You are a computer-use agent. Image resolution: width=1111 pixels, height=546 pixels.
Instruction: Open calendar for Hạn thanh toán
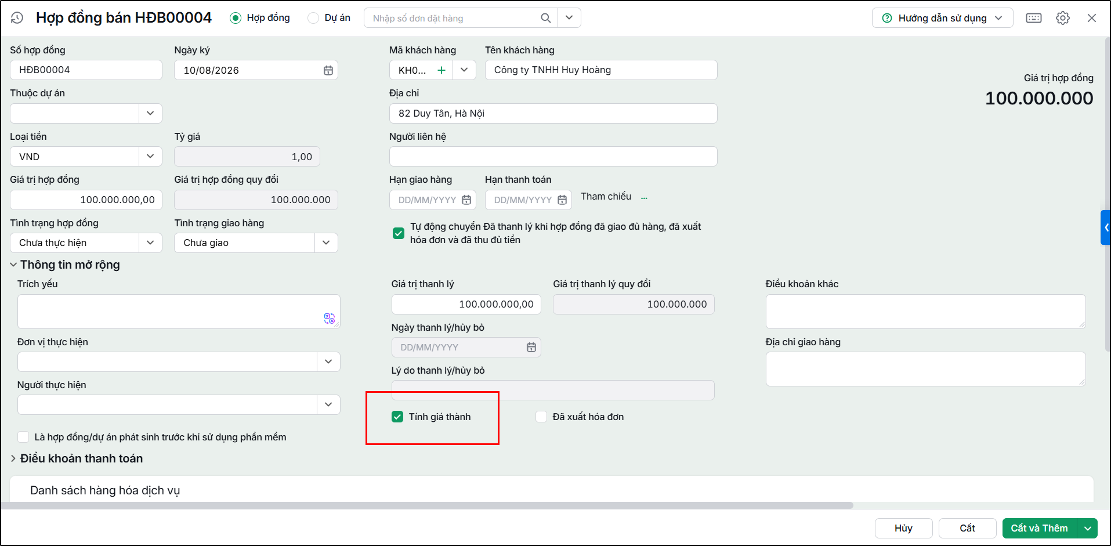(562, 200)
